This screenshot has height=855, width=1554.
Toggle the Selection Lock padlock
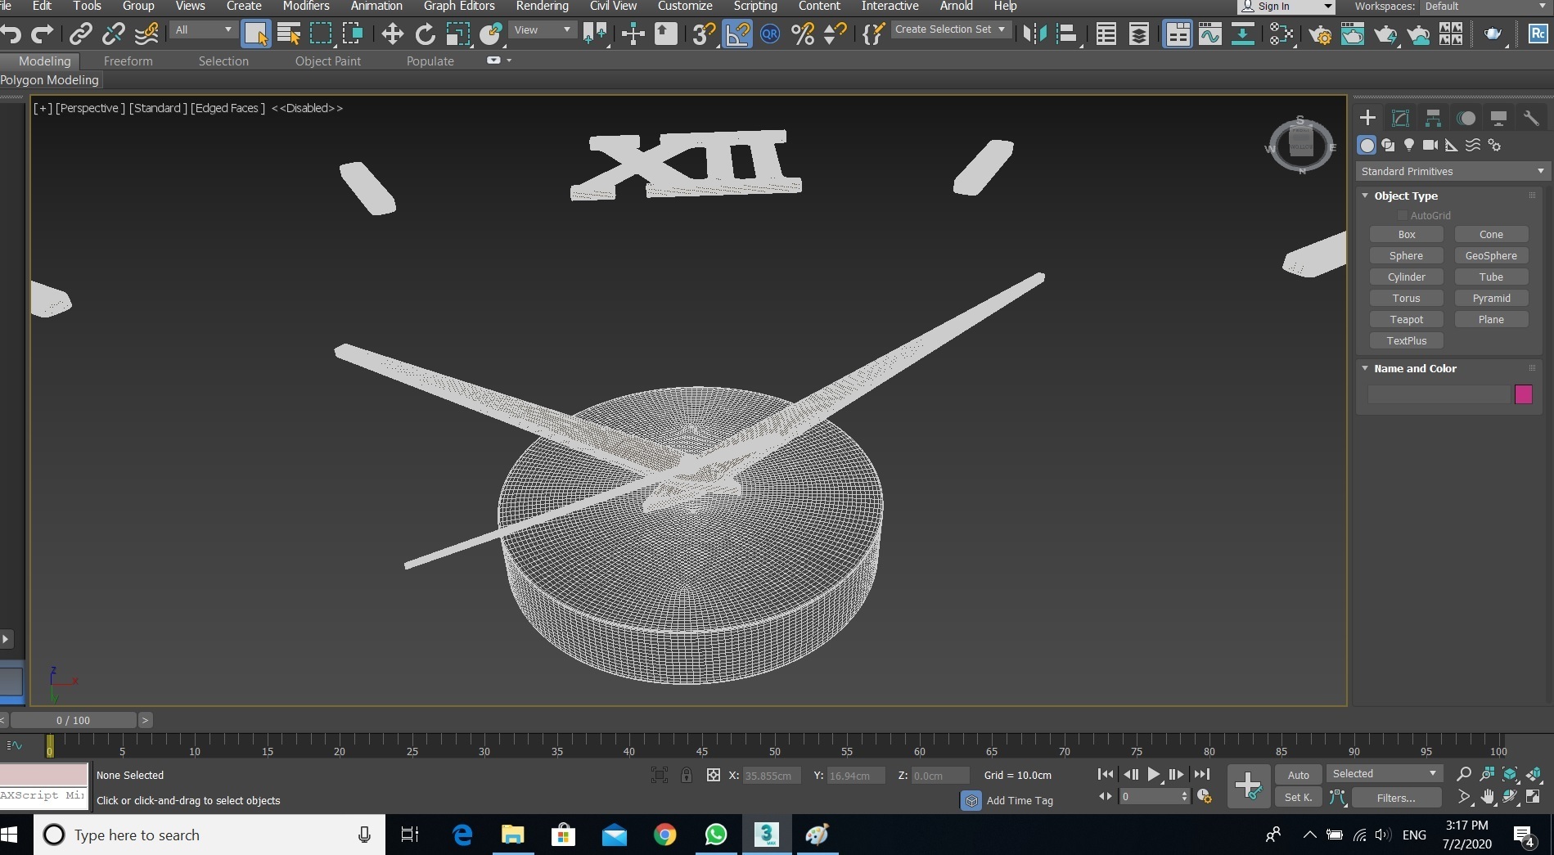(x=686, y=775)
